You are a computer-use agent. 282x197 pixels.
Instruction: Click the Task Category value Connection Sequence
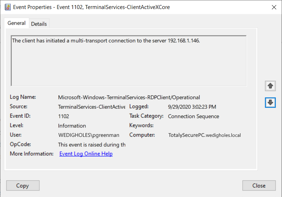click(194, 116)
